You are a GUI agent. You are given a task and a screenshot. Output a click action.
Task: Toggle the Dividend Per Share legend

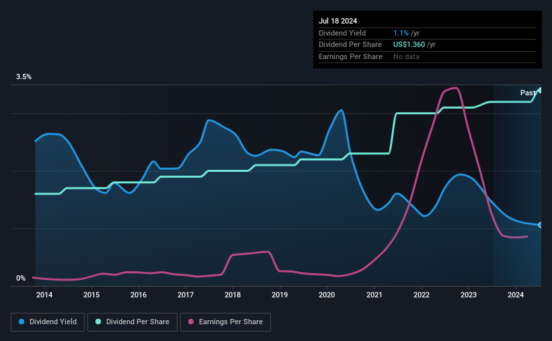[132, 322]
